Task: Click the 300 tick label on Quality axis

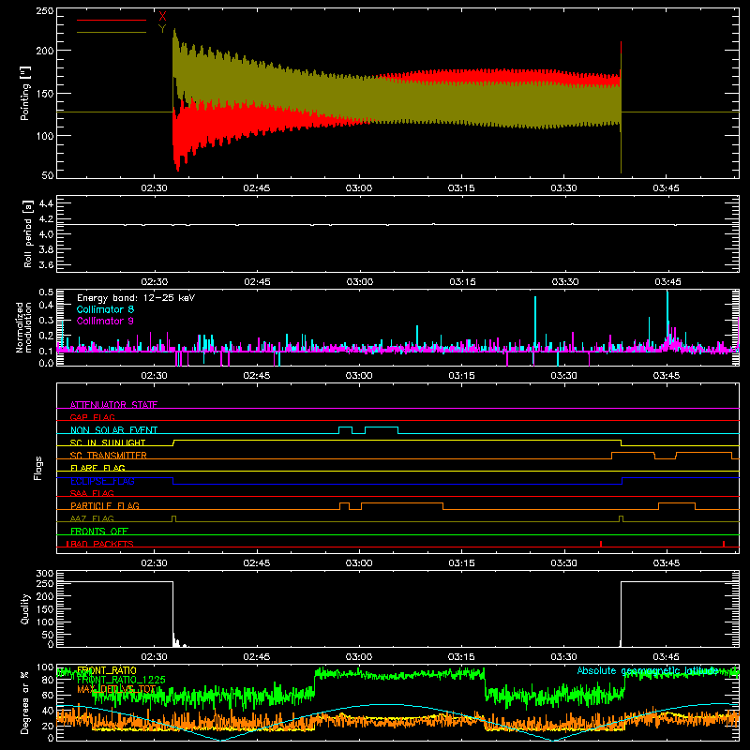Action: click(x=45, y=574)
